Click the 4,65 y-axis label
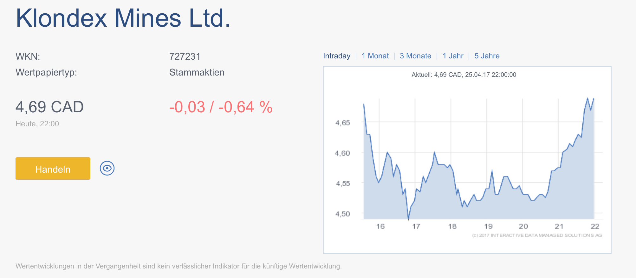636x278 pixels. tap(342, 123)
